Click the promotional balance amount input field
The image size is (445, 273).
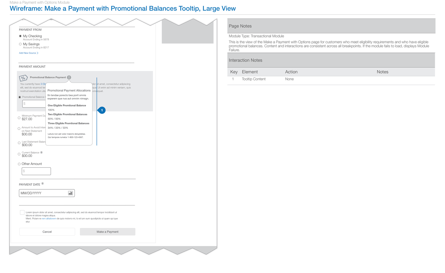34,104
